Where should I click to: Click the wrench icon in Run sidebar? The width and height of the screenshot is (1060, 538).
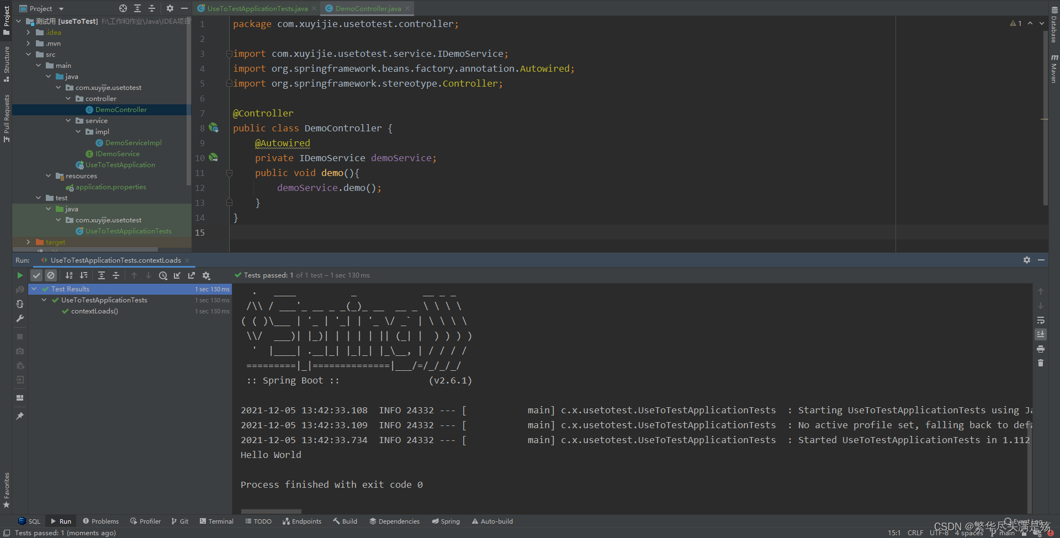click(x=20, y=318)
